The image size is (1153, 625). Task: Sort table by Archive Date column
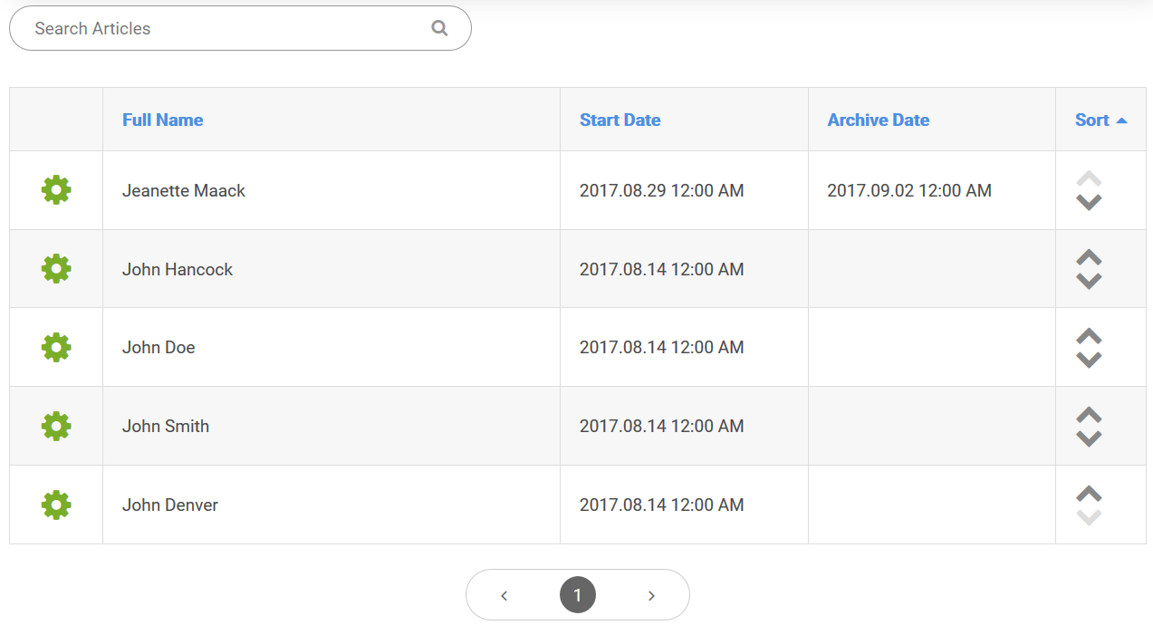point(879,120)
